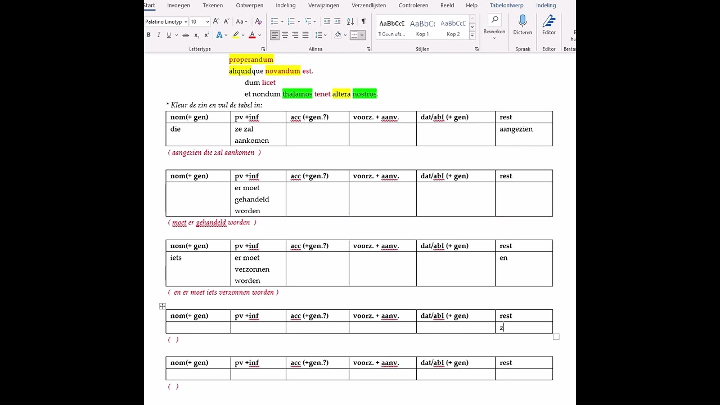This screenshot has height=405, width=720.
Task: Click the table resize handle
Action: [556, 336]
